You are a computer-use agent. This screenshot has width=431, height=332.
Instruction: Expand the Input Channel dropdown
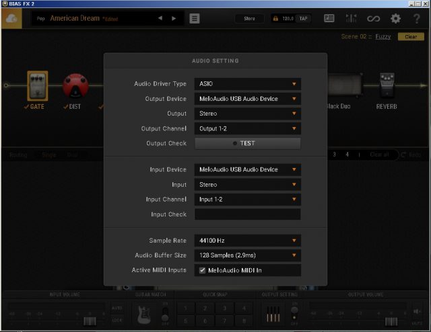247,200
